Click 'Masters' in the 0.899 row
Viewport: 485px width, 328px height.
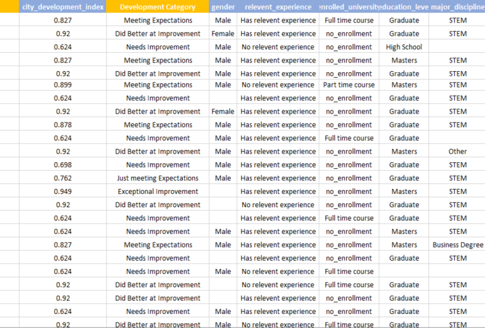404,85
